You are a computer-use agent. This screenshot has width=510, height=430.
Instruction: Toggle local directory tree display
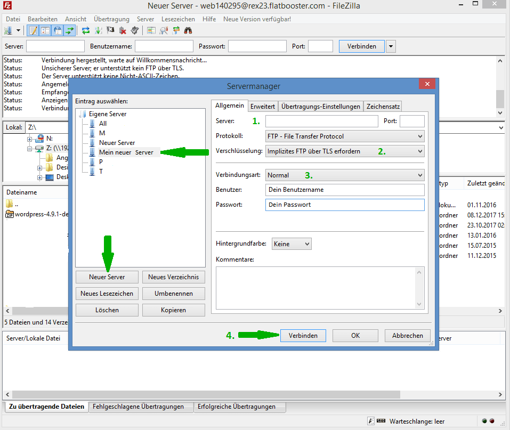tap(45, 30)
